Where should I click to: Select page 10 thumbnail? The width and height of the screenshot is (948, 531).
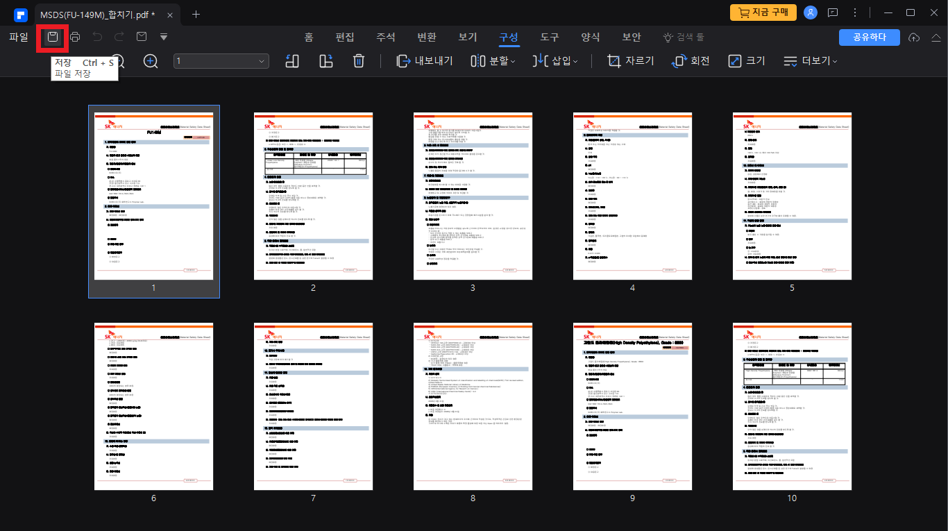(793, 407)
